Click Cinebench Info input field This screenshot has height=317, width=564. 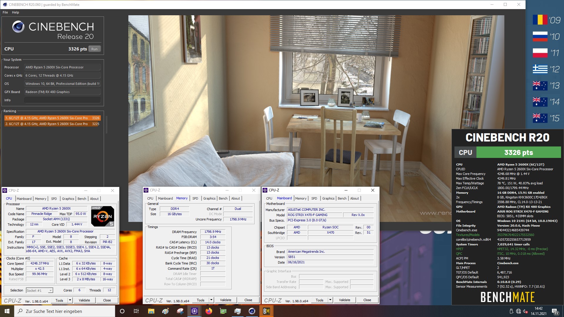[62, 100]
